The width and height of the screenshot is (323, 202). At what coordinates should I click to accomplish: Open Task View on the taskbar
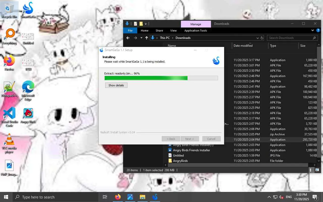point(105,197)
